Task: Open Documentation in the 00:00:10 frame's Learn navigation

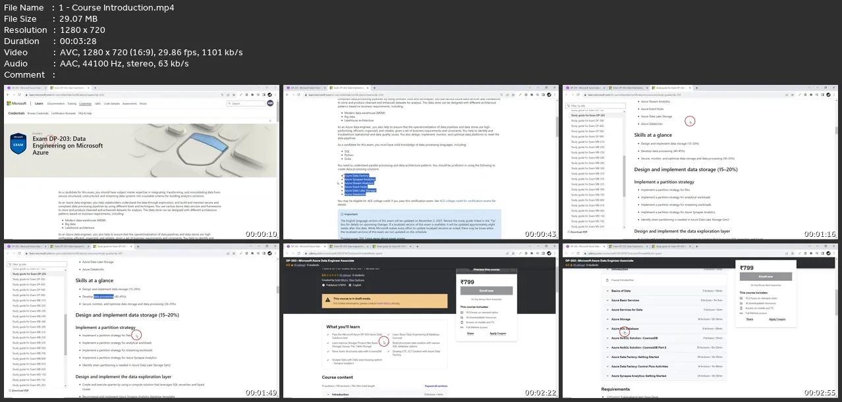Action: (56, 103)
